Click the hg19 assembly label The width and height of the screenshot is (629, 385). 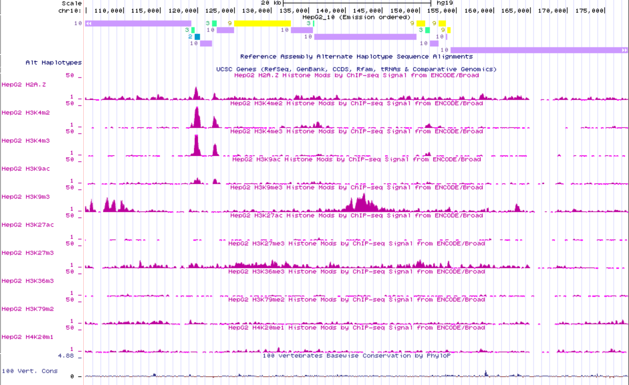(445, 3)
